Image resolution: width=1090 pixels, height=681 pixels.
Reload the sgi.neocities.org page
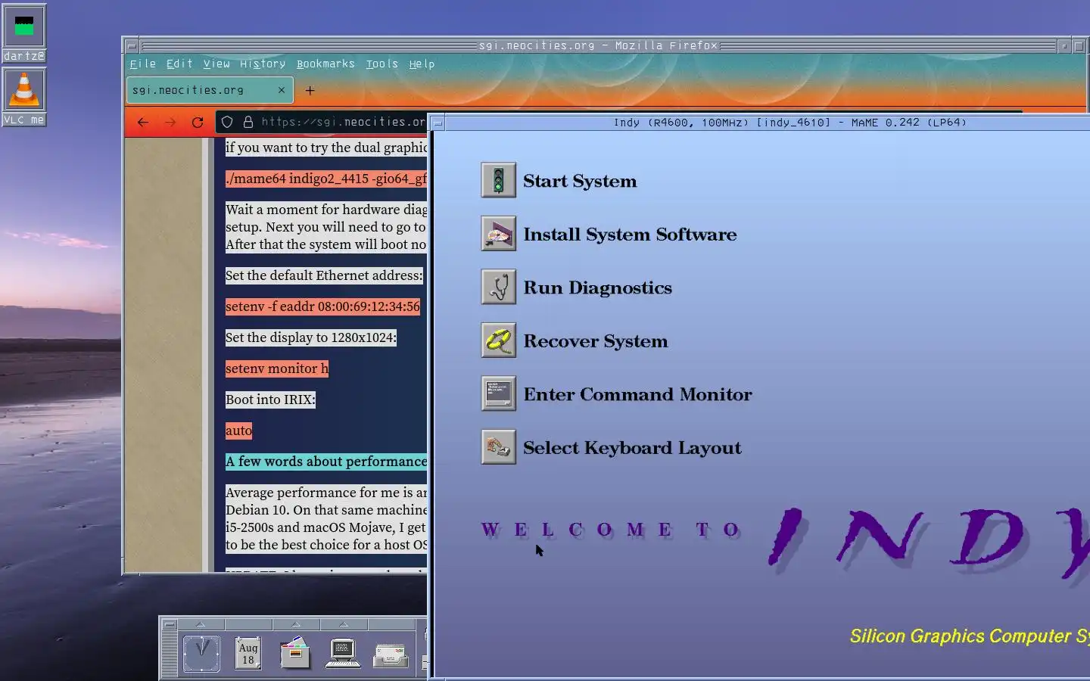click(198, 122)
